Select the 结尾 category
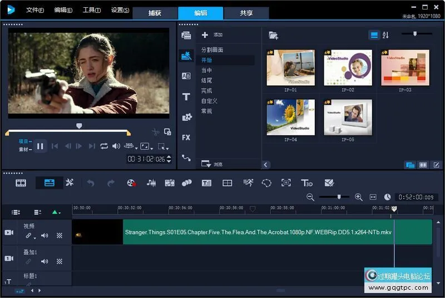The width and height of the screenshot is (445, 298). coord(206,81)
